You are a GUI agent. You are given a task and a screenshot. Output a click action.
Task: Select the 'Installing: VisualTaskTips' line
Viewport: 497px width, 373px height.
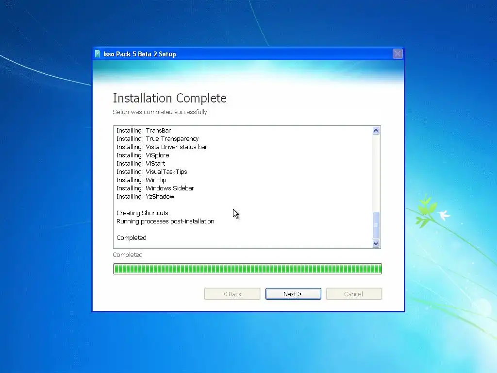pos(152,171)
